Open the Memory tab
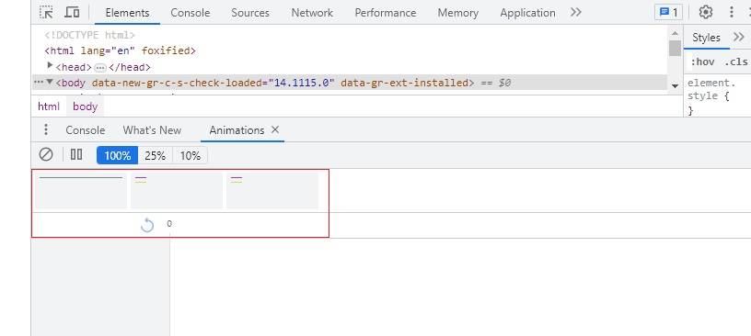751x336 pixels. coord(458,13)
